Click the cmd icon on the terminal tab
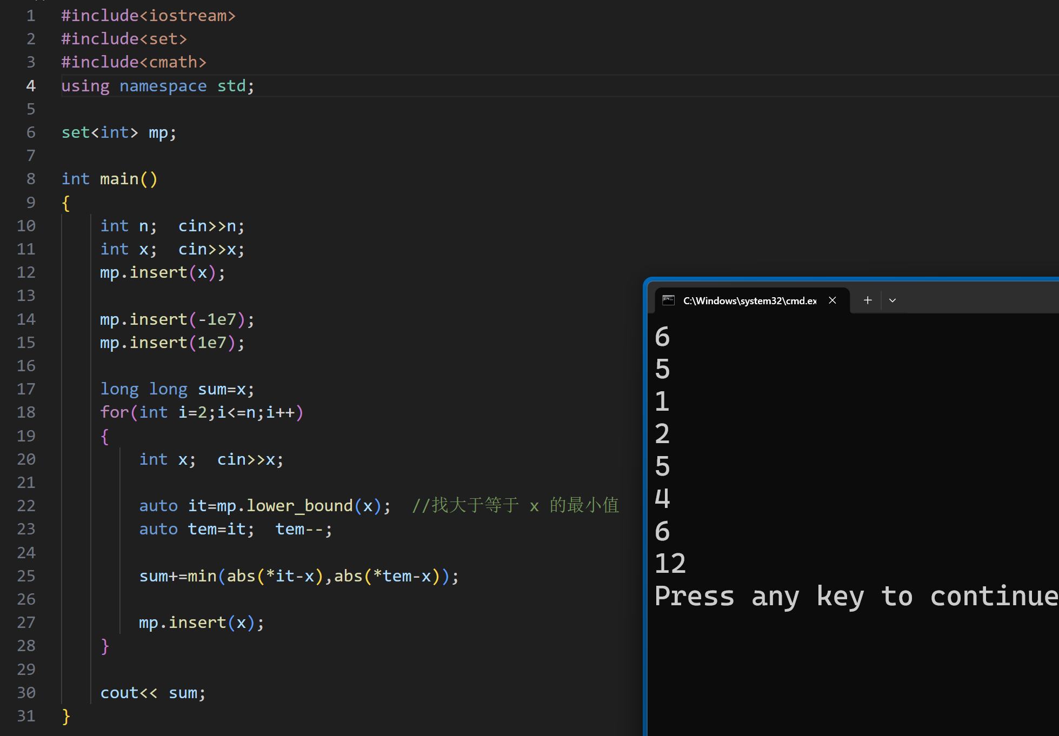The height and width of the screenshot is (736, 1059). [668, 300]
